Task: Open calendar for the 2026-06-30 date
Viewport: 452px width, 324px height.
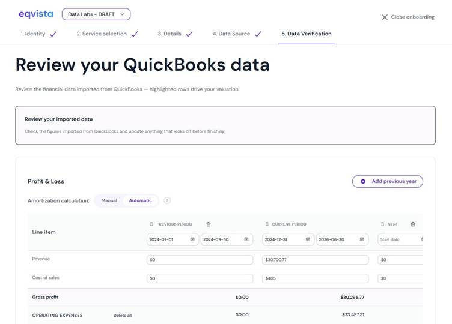Action: pyautogui.click(x=362, y=239)
